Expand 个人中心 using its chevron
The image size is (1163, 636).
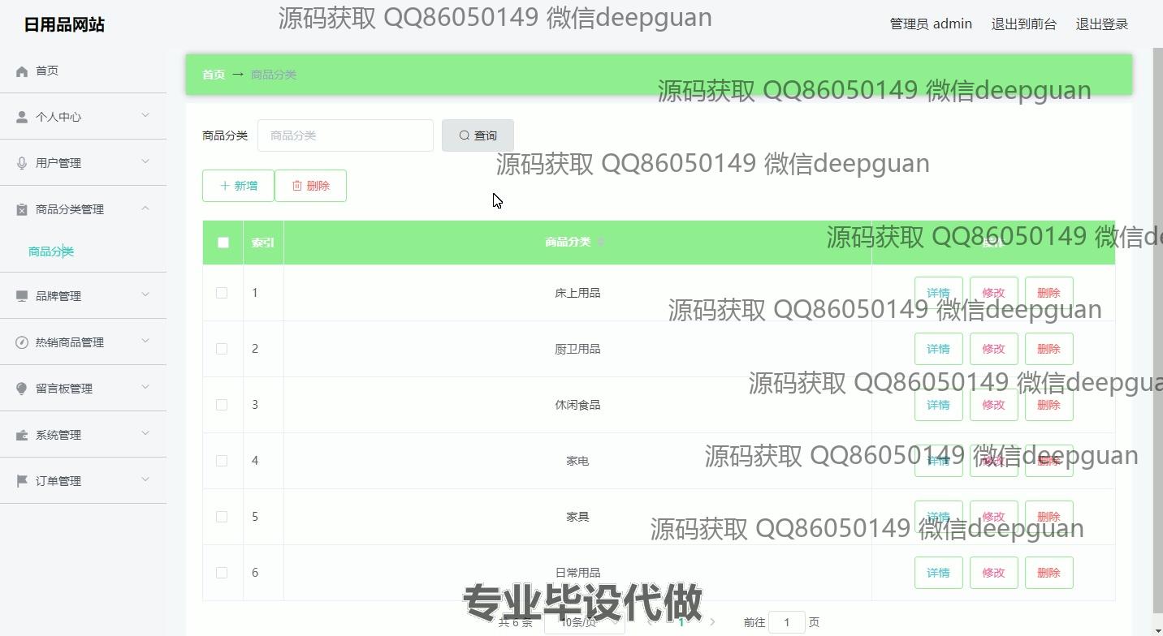click(145, 116)
